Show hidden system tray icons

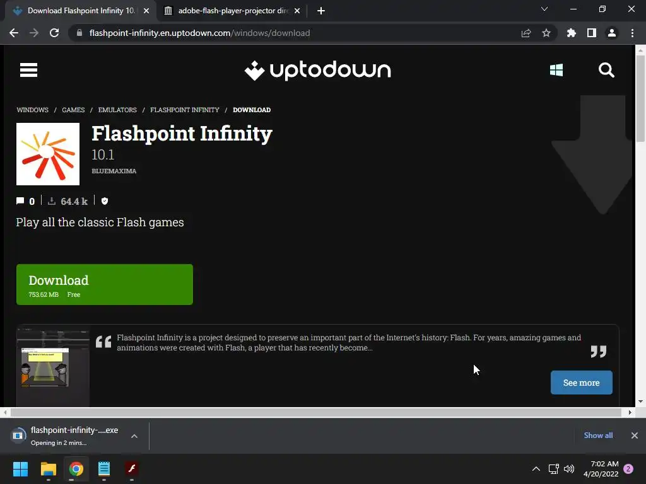coord(536,469)
